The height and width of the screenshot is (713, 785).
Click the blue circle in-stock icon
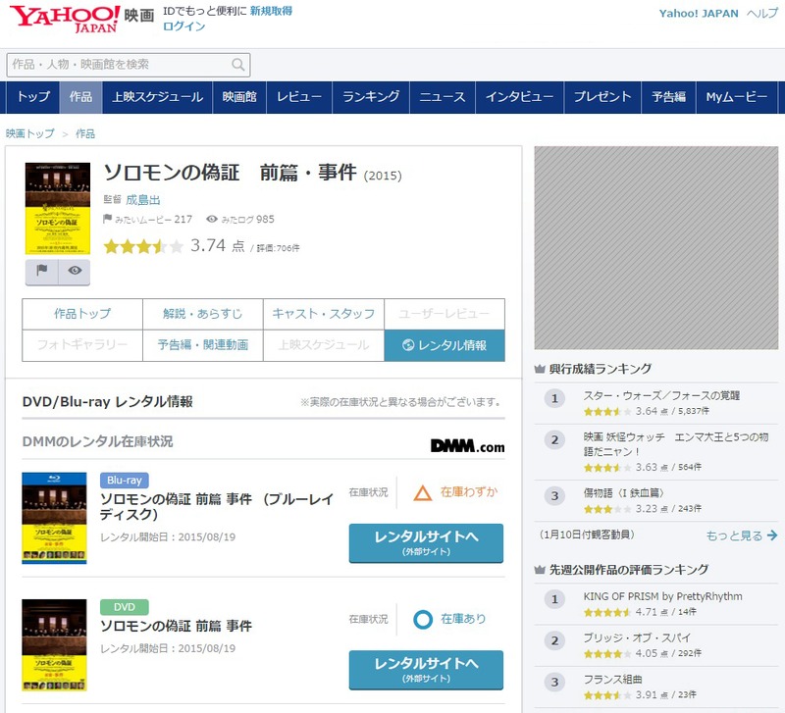coord(423,620)
